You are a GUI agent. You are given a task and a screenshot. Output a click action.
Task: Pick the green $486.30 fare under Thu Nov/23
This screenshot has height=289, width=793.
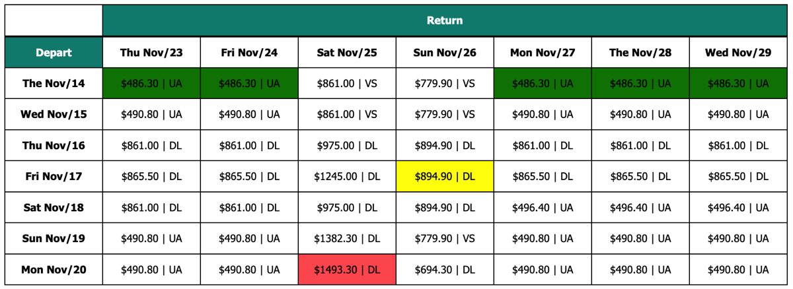tap(151, 83)
